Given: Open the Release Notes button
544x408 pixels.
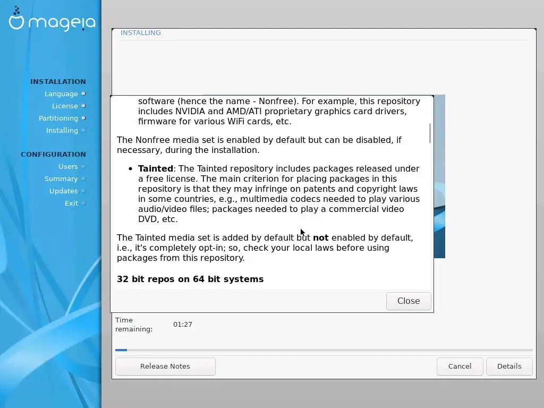Looking at the screenshot, I should point(165,367).
